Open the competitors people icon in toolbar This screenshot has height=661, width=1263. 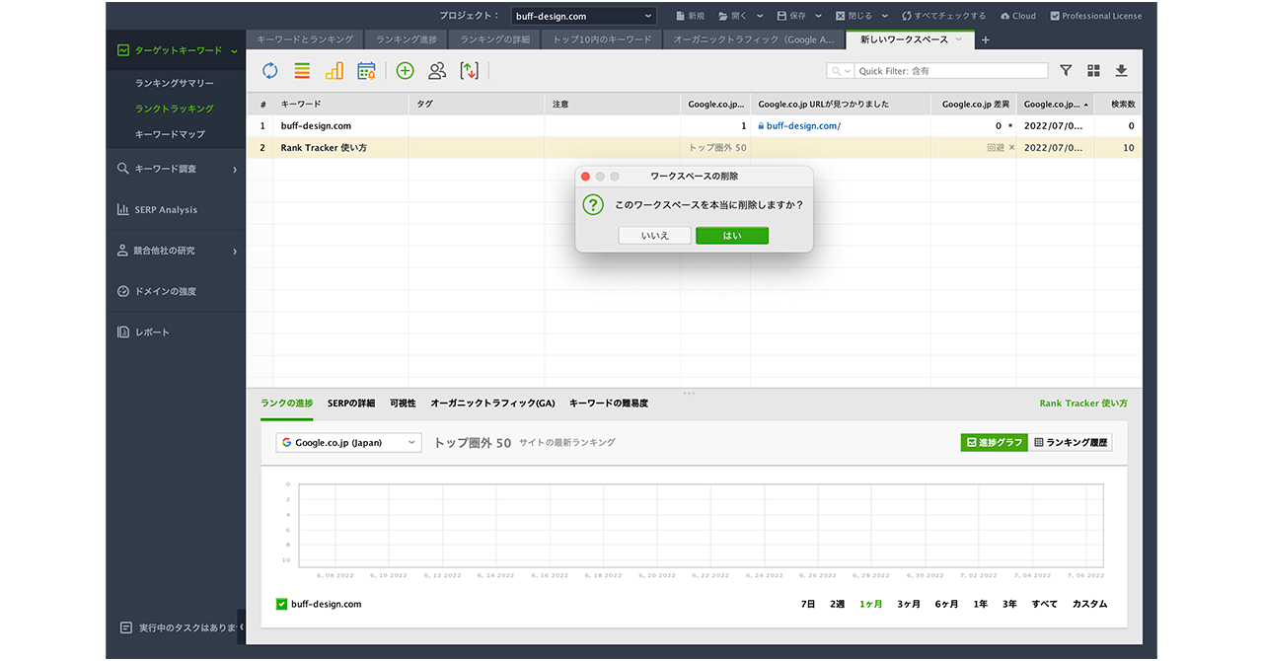437,71
